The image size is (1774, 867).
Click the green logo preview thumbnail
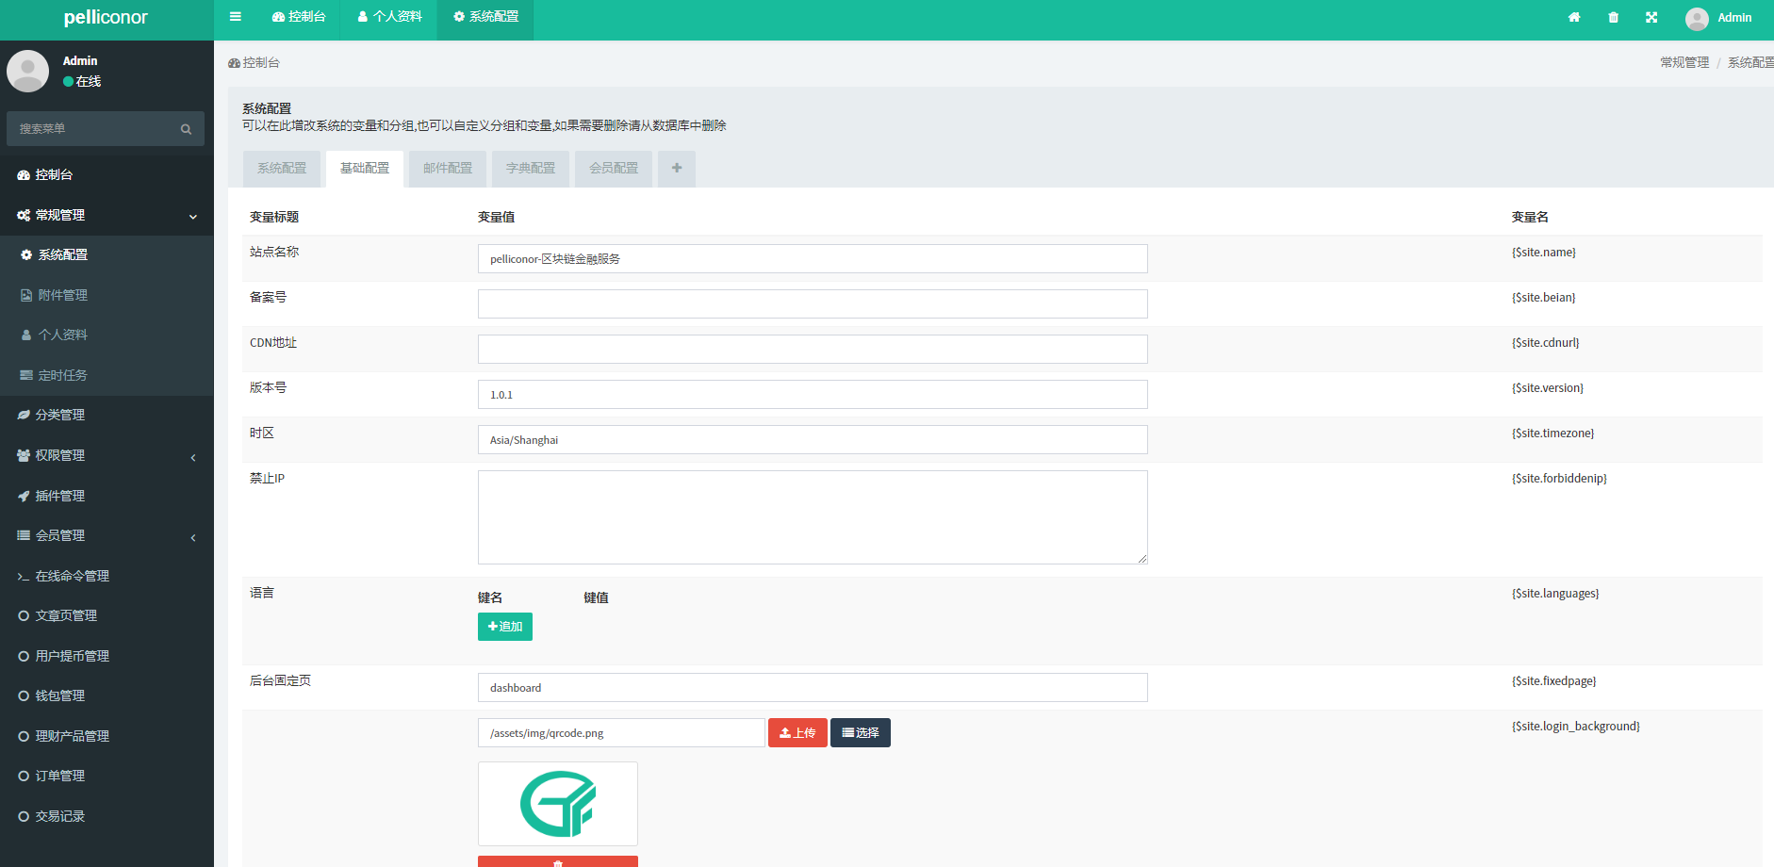coord(558,804)
